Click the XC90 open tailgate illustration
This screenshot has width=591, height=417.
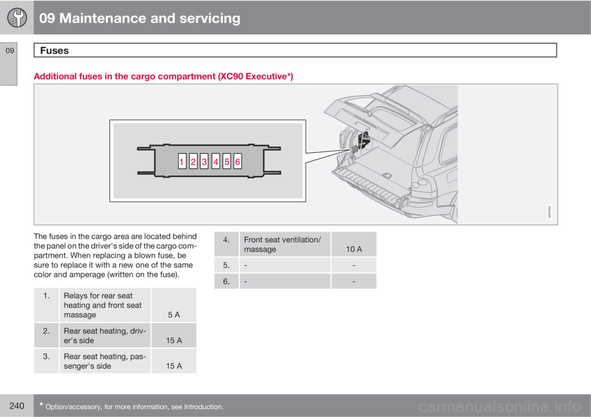pos(391,154)
